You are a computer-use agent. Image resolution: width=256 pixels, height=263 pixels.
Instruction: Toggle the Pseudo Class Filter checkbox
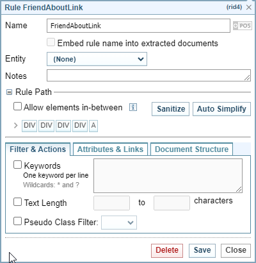point(17,221)
